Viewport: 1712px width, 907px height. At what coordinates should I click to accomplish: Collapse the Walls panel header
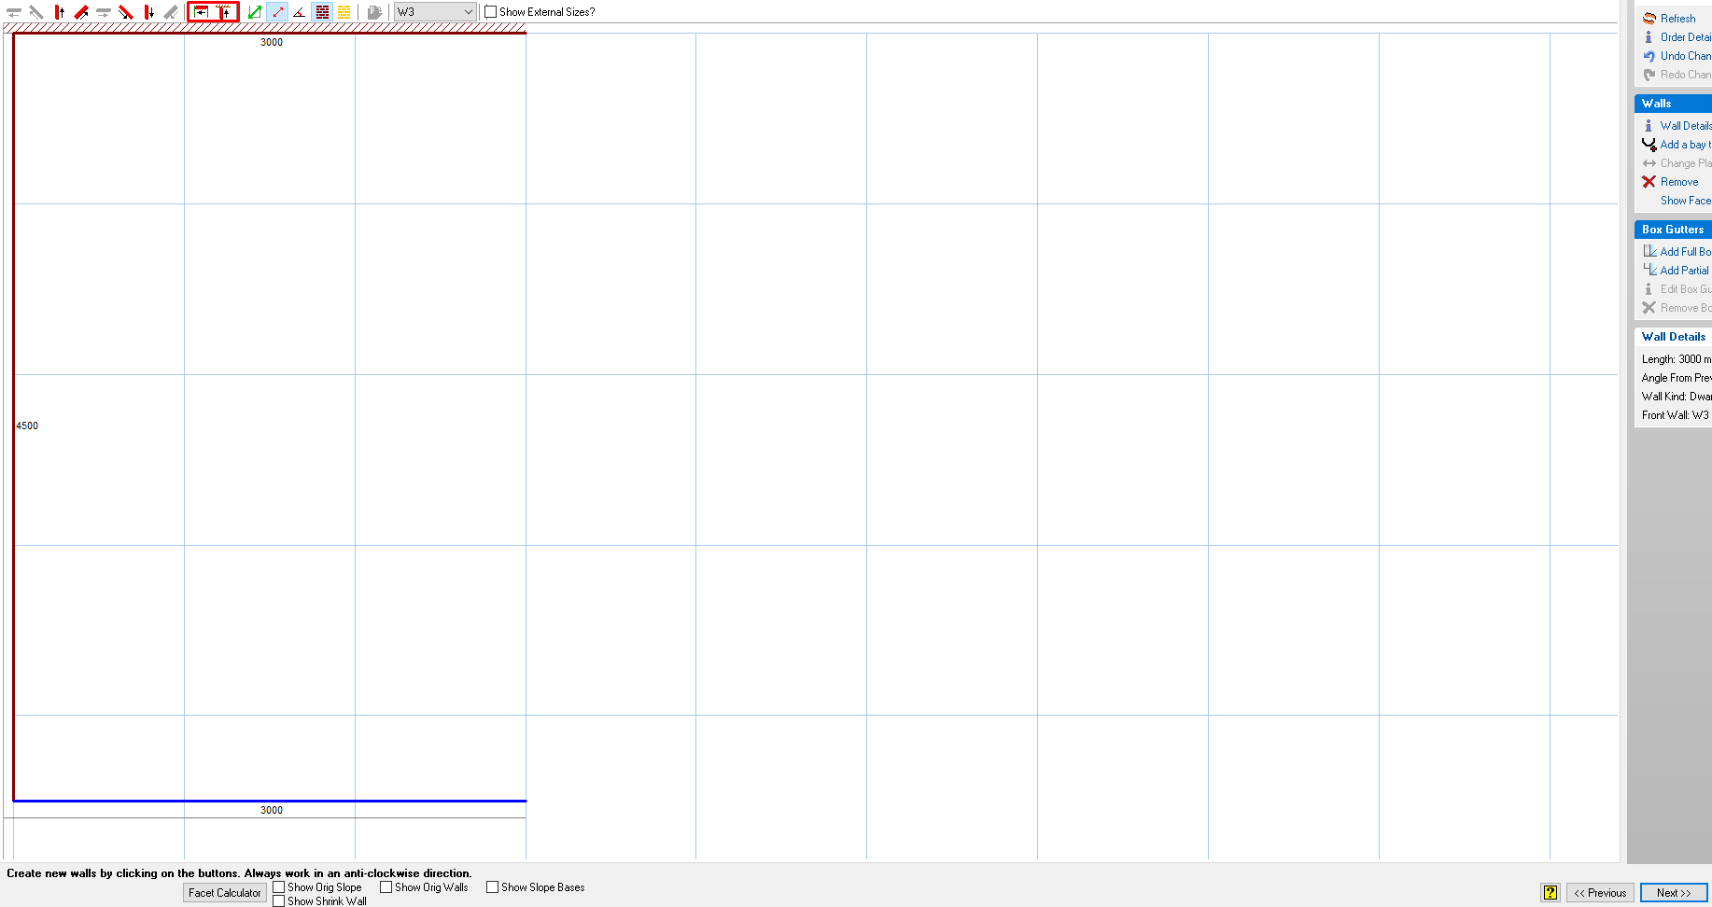1673,104
